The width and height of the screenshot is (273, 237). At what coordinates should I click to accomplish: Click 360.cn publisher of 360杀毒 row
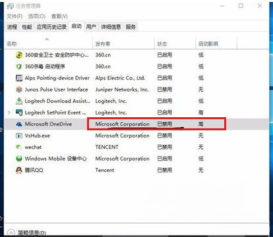[x=103, y=66]
